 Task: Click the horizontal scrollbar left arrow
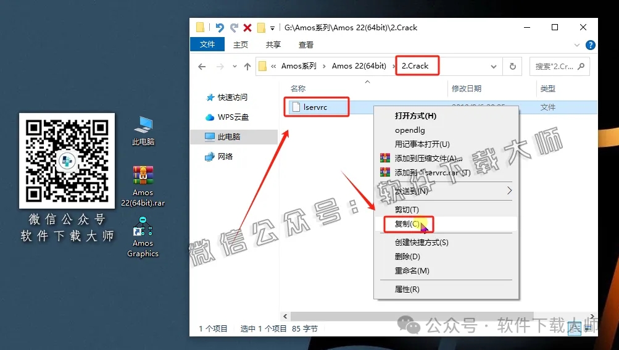click(x=285, y=317)
